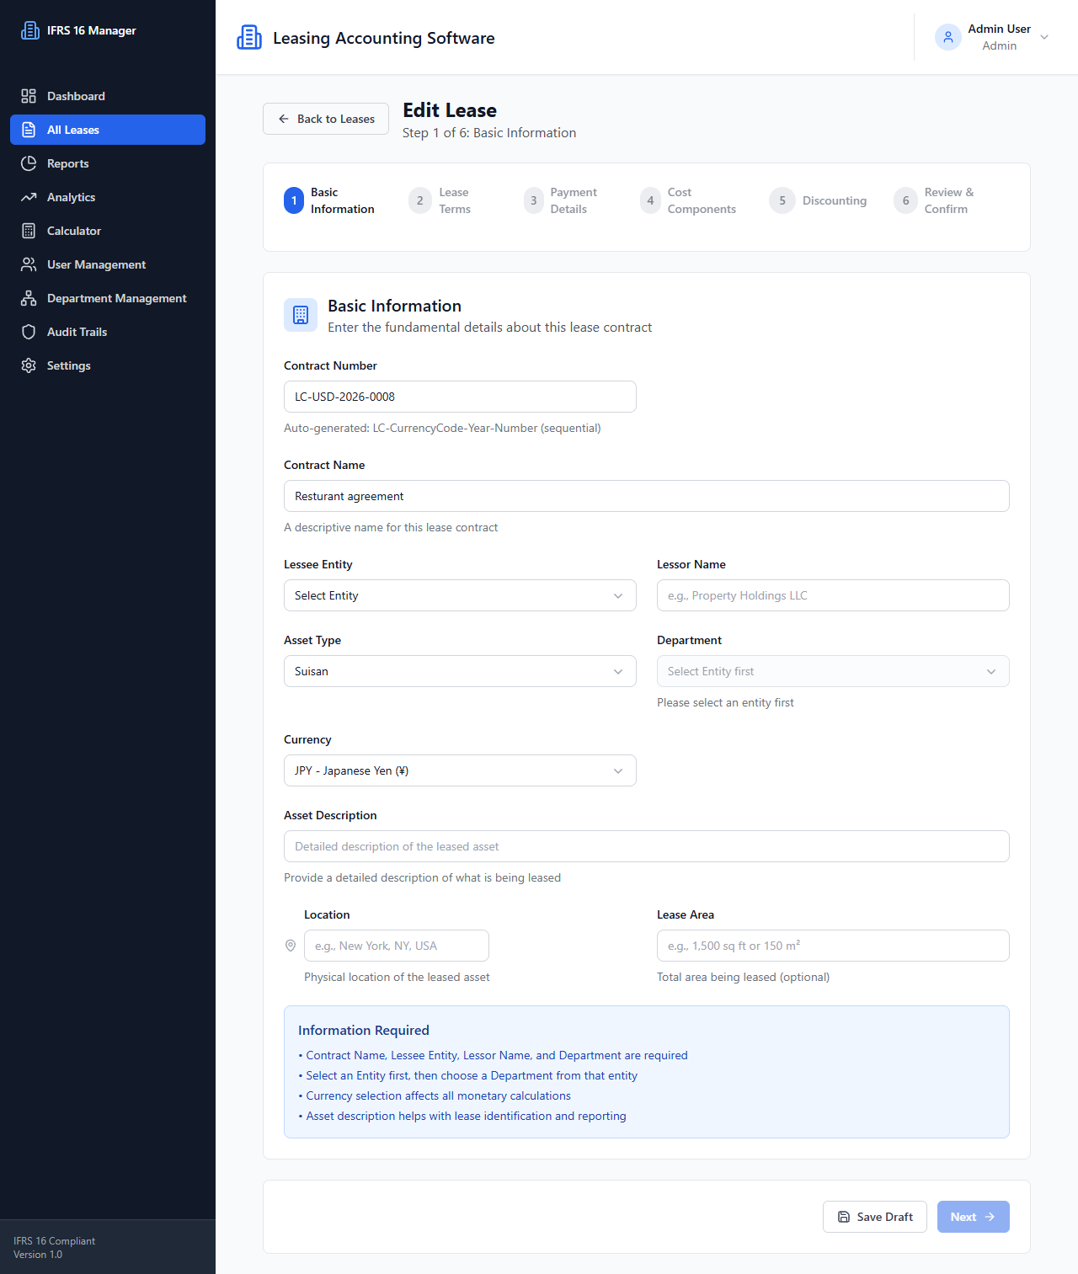1078x1274 pixels.
Task: Click the arrow icon on Next button
Action: (x=990, y=1217)
